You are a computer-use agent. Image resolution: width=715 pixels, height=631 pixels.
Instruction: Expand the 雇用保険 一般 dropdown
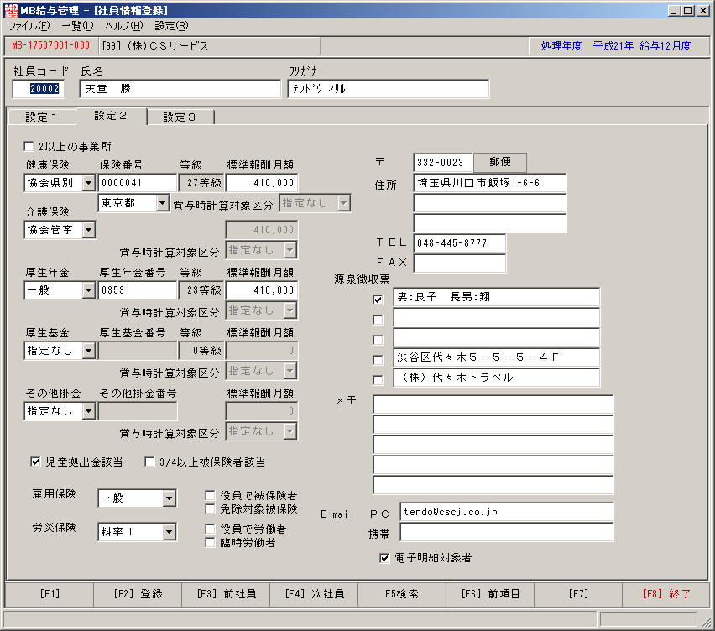coord(170,498)
